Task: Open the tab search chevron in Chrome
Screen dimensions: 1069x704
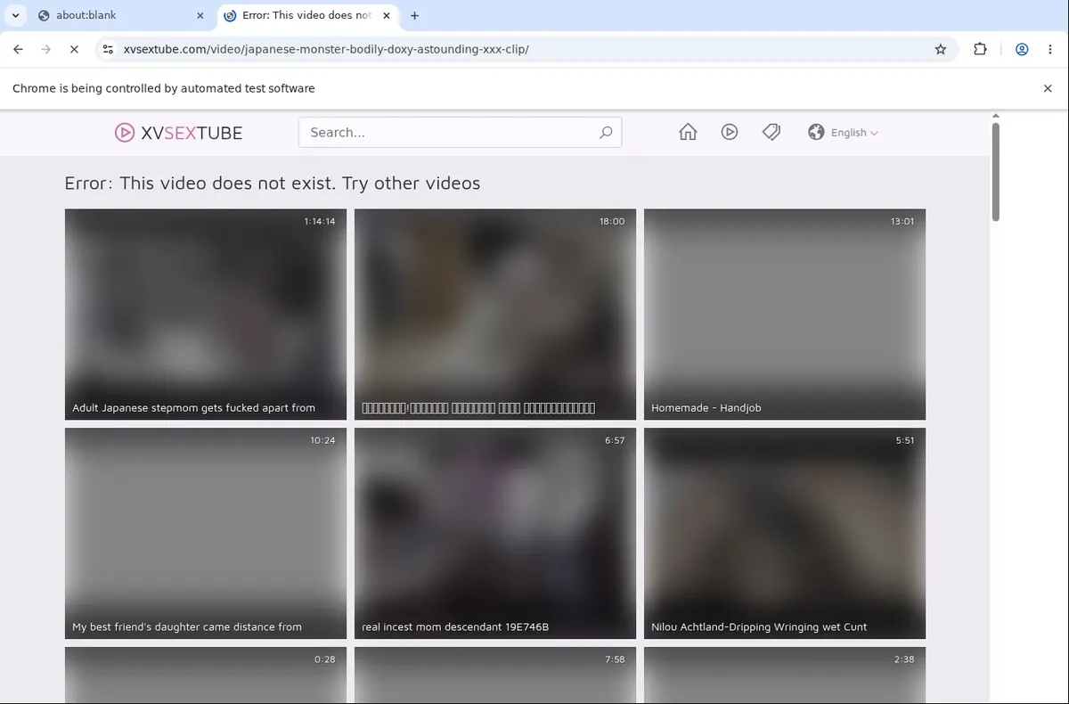Action: pos(15,15)
